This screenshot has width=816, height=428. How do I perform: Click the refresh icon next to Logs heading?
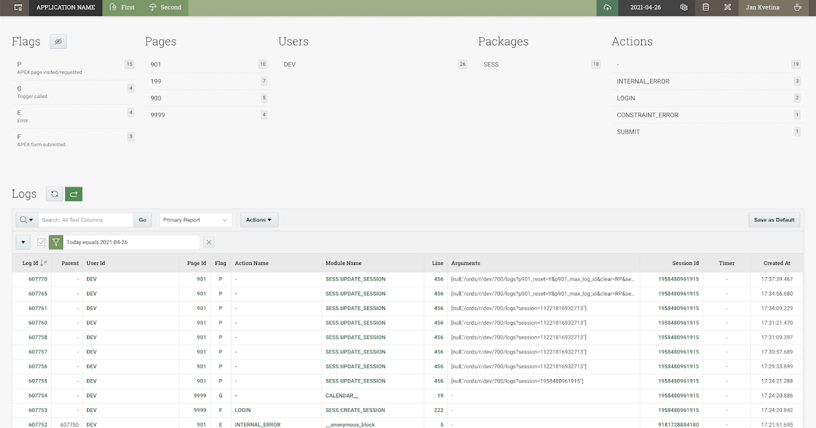click(x=54, y=194)
